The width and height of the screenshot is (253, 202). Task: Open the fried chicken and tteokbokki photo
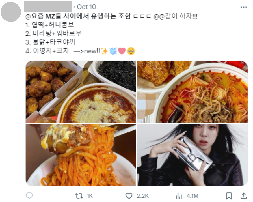click(x=81, y=92)
